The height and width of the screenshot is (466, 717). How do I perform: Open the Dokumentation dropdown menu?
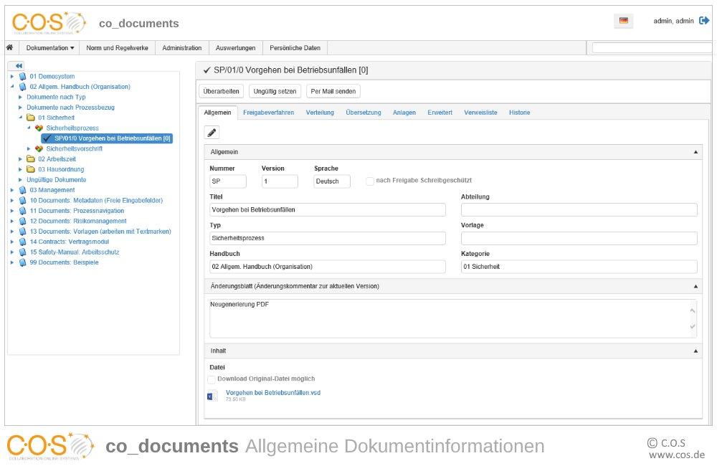pyautogui.click(x=50, y=47)
